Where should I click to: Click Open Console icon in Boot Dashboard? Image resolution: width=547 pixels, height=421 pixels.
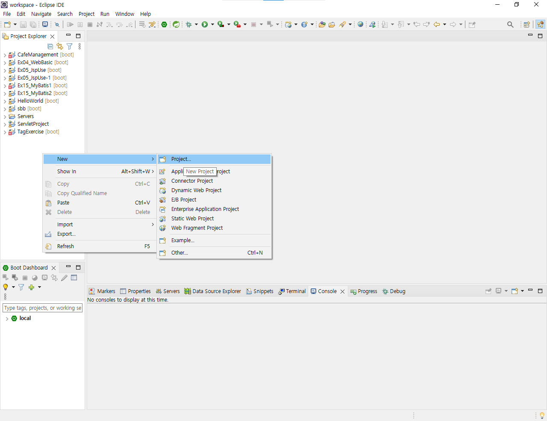tap(44, 278)
